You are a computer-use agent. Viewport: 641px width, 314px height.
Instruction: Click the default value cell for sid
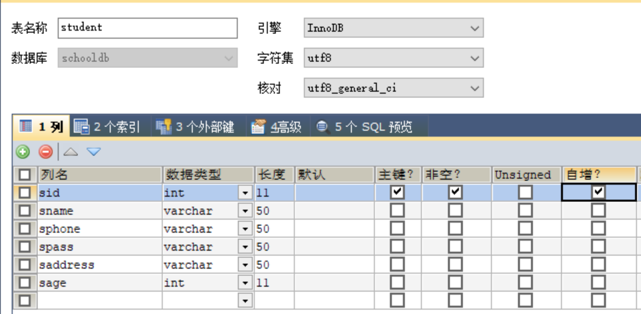(335, 193)
